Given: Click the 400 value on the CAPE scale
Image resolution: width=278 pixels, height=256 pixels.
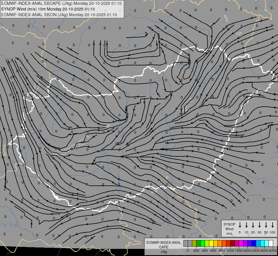Looking at the screenshot, I should click(x=205, y=251).
